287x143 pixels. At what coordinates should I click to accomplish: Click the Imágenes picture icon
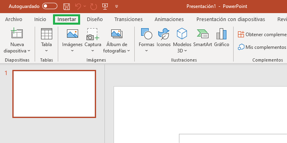[73, 33]
